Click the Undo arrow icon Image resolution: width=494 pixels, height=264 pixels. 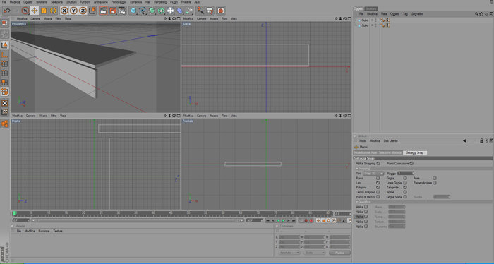click(x=6, y=11)
